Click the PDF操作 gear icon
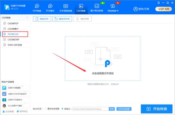175x115 pixels. [50, 6]
